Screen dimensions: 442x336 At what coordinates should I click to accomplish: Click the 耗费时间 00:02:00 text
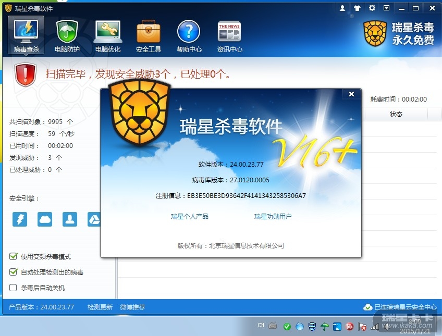click(x=399, y=99)
